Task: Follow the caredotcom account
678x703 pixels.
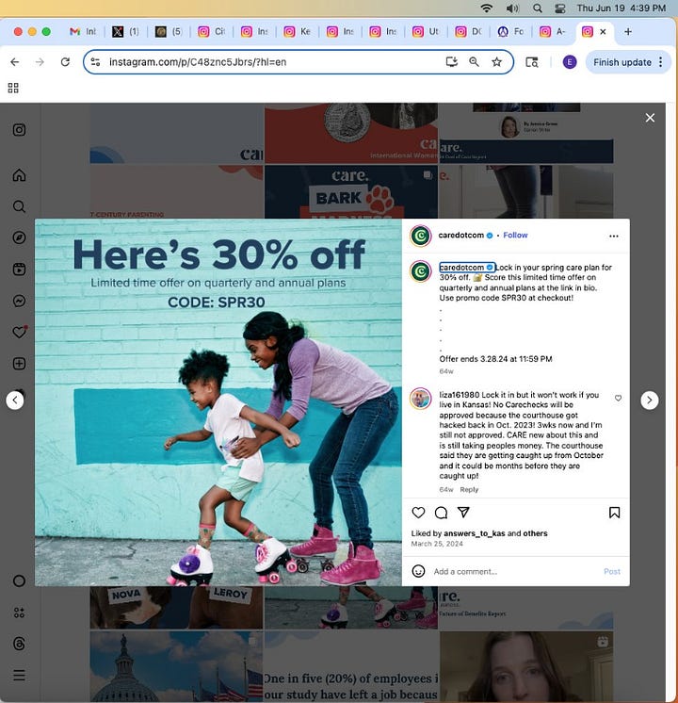Action: (515, 235)
